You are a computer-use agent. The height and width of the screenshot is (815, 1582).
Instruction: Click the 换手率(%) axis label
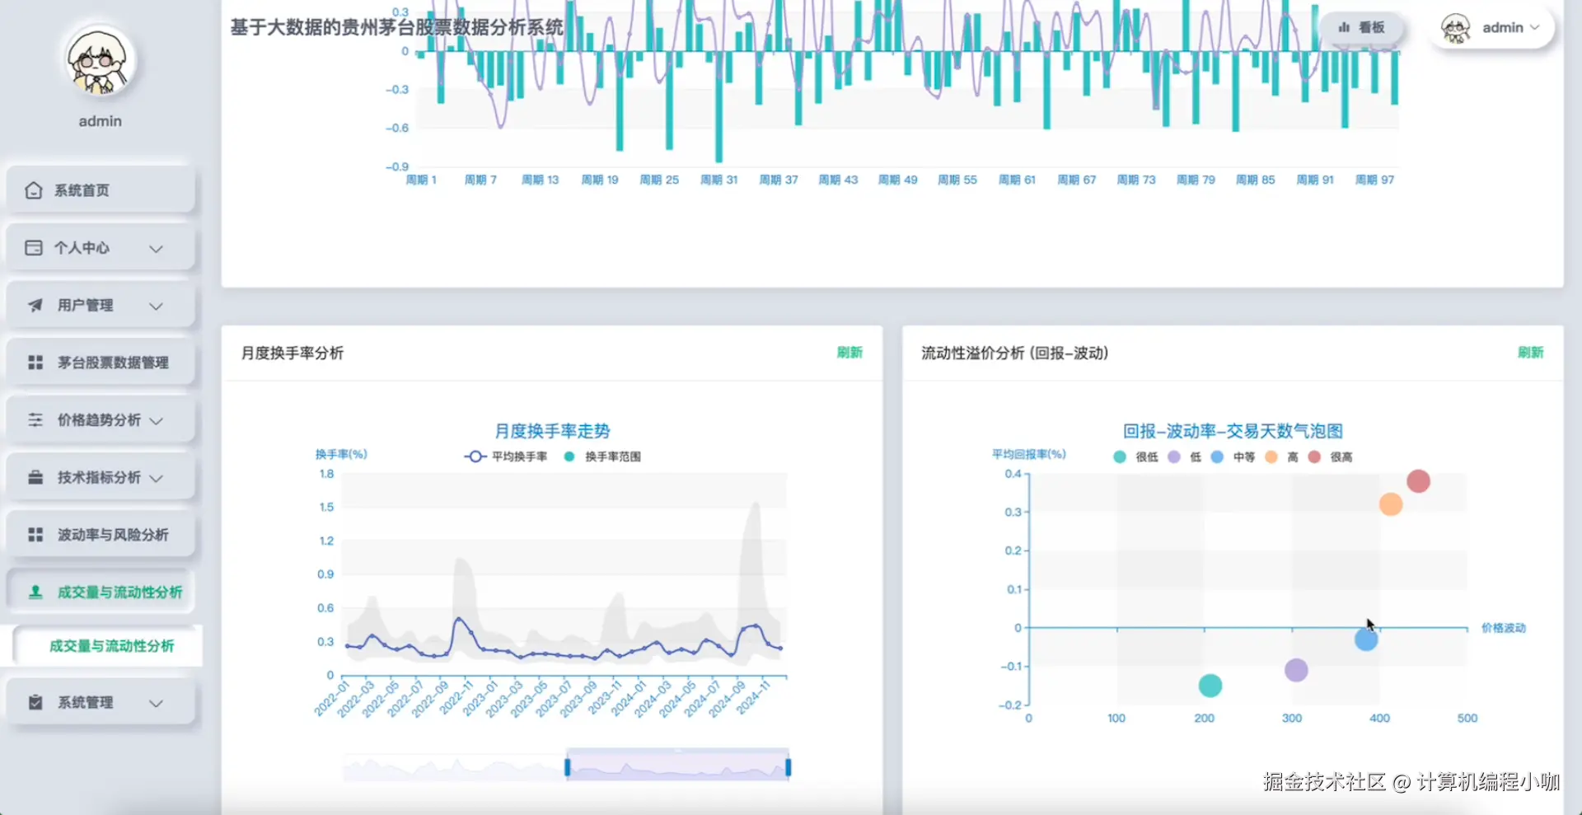[341, 454]
